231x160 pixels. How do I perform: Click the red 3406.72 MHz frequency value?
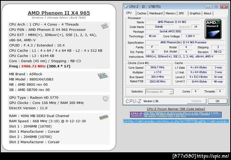(33, 66)
